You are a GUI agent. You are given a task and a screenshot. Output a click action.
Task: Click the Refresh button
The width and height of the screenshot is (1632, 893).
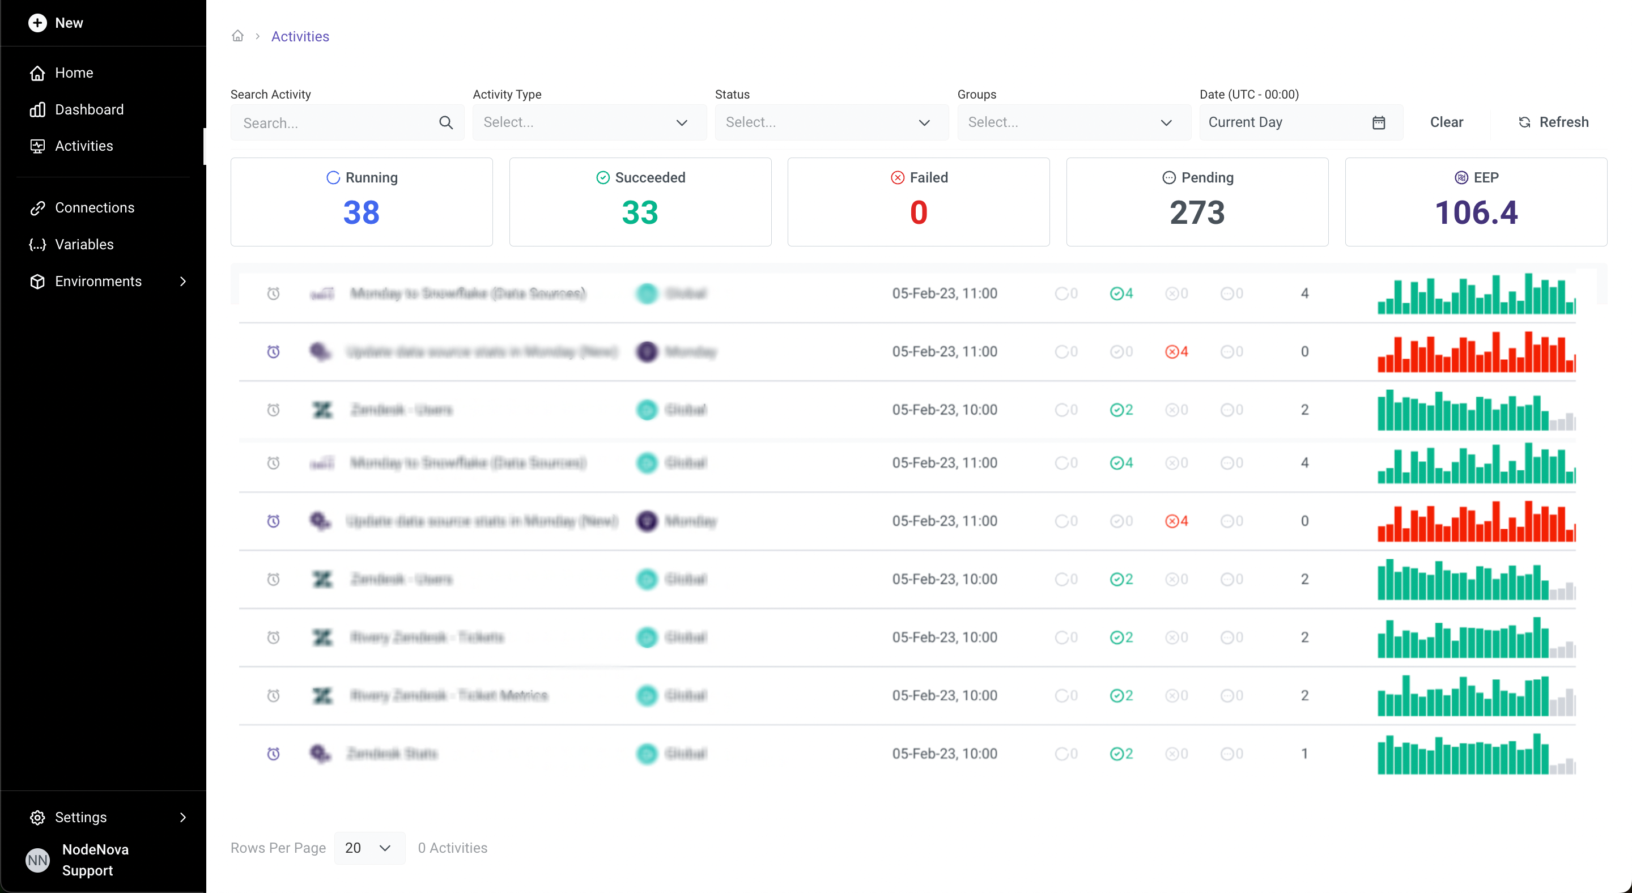coord(1553,122)
